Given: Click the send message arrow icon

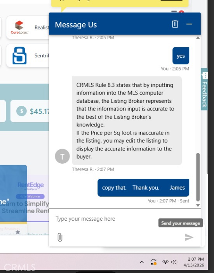Looking at the screenshot, I should [x=189, y=237].
